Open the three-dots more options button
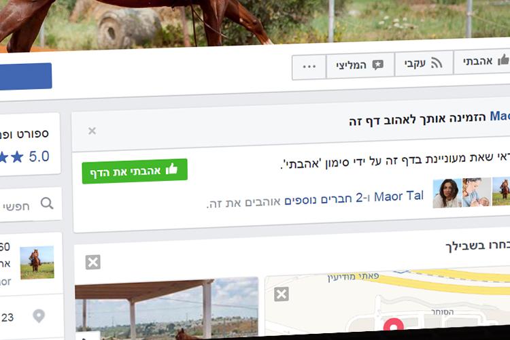 (x=309, y=67)
